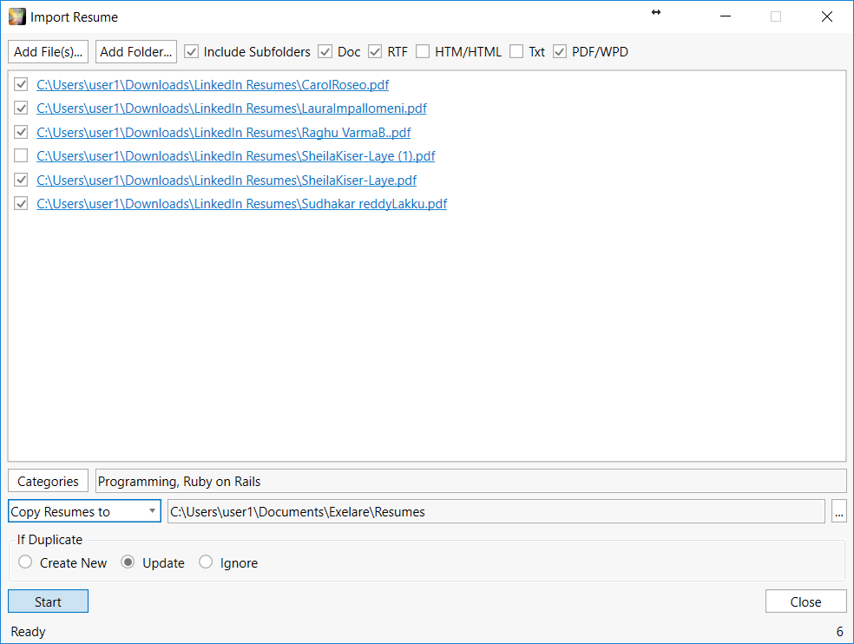Uncheck the Raghu VarmaB..pdf row checkbox
This screenshot has width=854, height=644.
[x=21, y=132]
